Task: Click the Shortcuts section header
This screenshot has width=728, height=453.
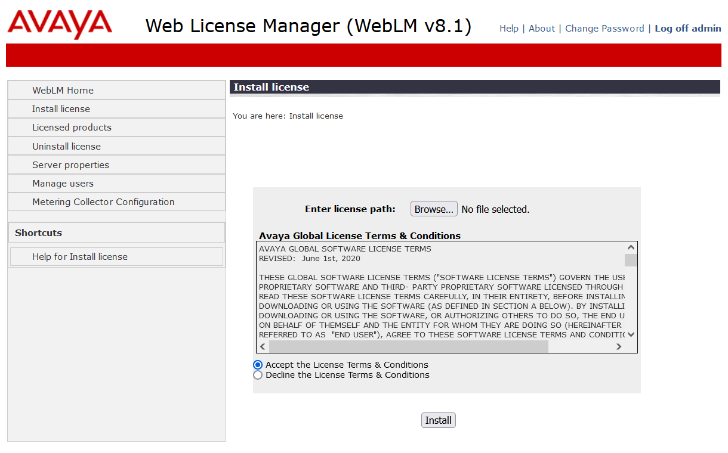Action: [x=116, y=233]
